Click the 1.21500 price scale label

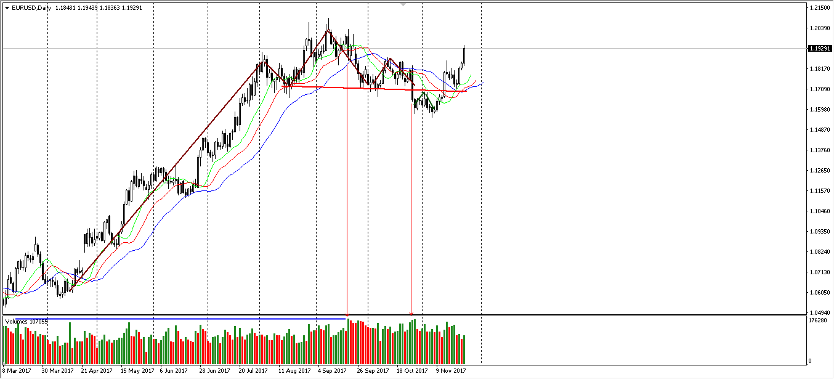tap(820, 8)
